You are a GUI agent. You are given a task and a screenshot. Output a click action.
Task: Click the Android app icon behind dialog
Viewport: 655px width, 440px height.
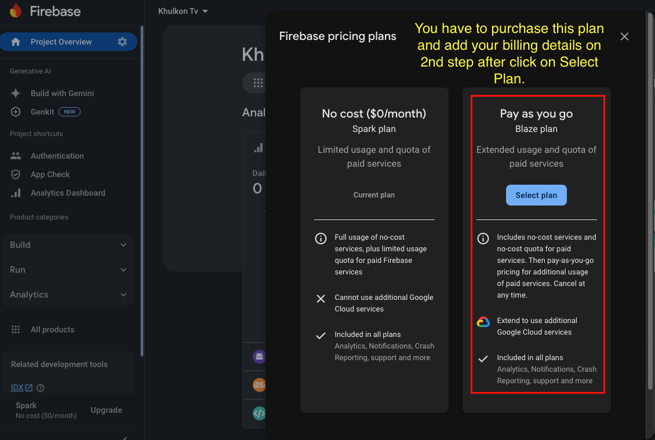(x=260, y=357)
